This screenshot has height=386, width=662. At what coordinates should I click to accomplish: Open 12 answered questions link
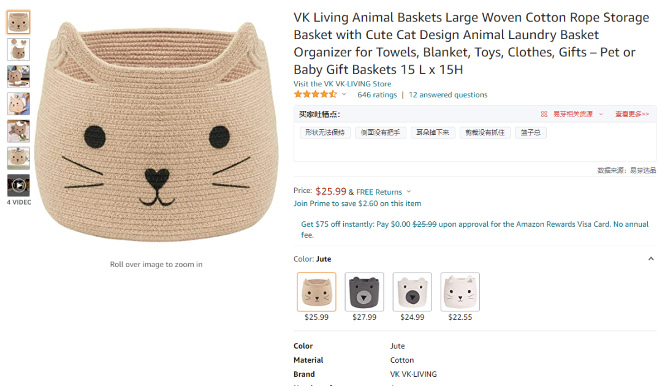coord(448,95)
